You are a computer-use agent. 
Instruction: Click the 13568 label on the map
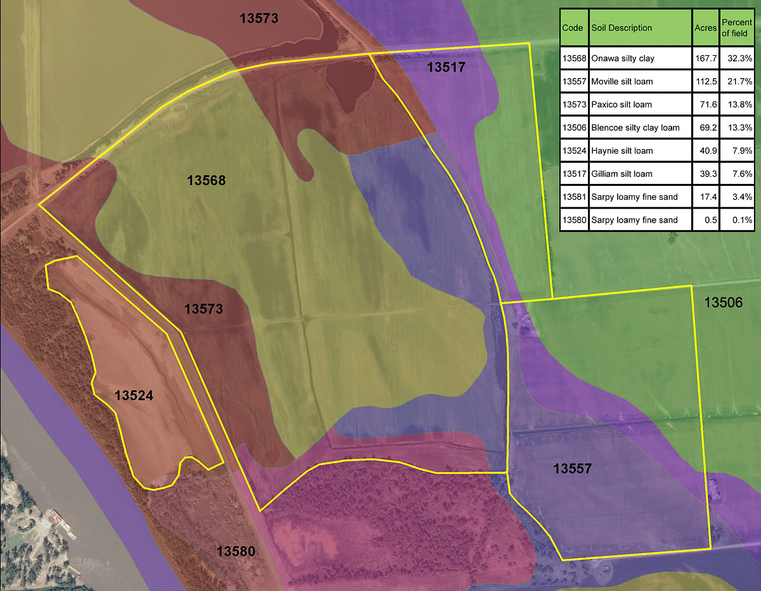[x=206, y=181]
